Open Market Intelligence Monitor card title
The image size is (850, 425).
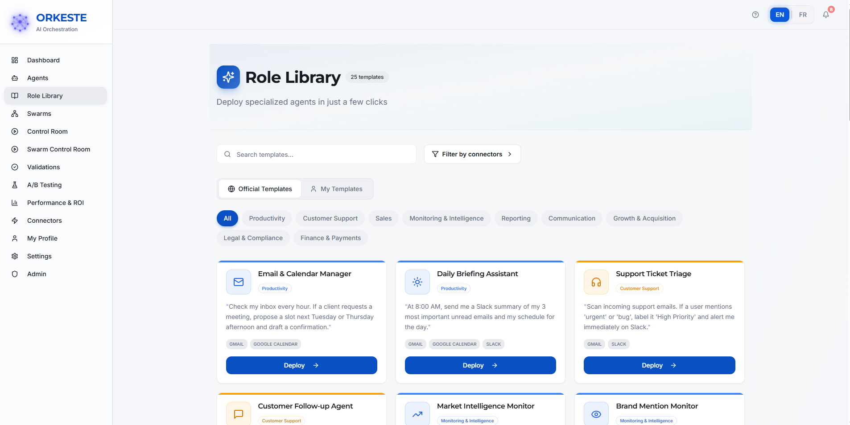[485, 406]
